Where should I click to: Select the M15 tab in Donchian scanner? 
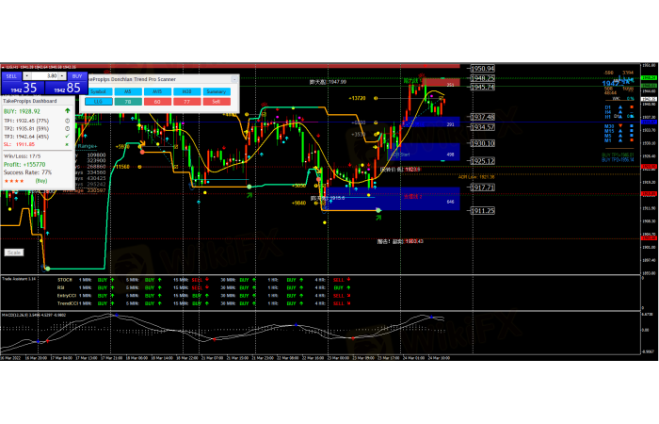click(x=157, y=90)
